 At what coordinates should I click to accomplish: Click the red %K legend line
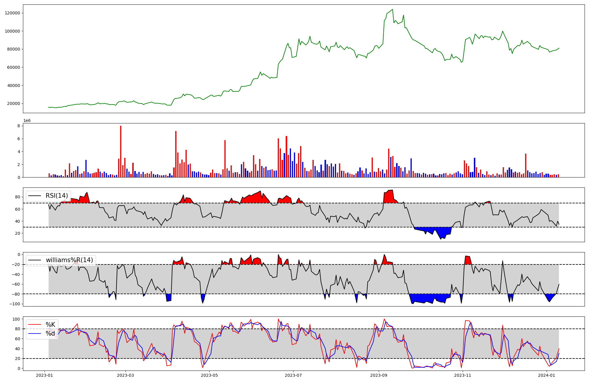pos(34,325)
